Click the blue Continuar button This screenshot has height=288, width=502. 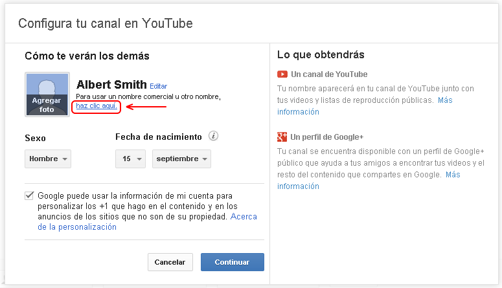(233, 262)
